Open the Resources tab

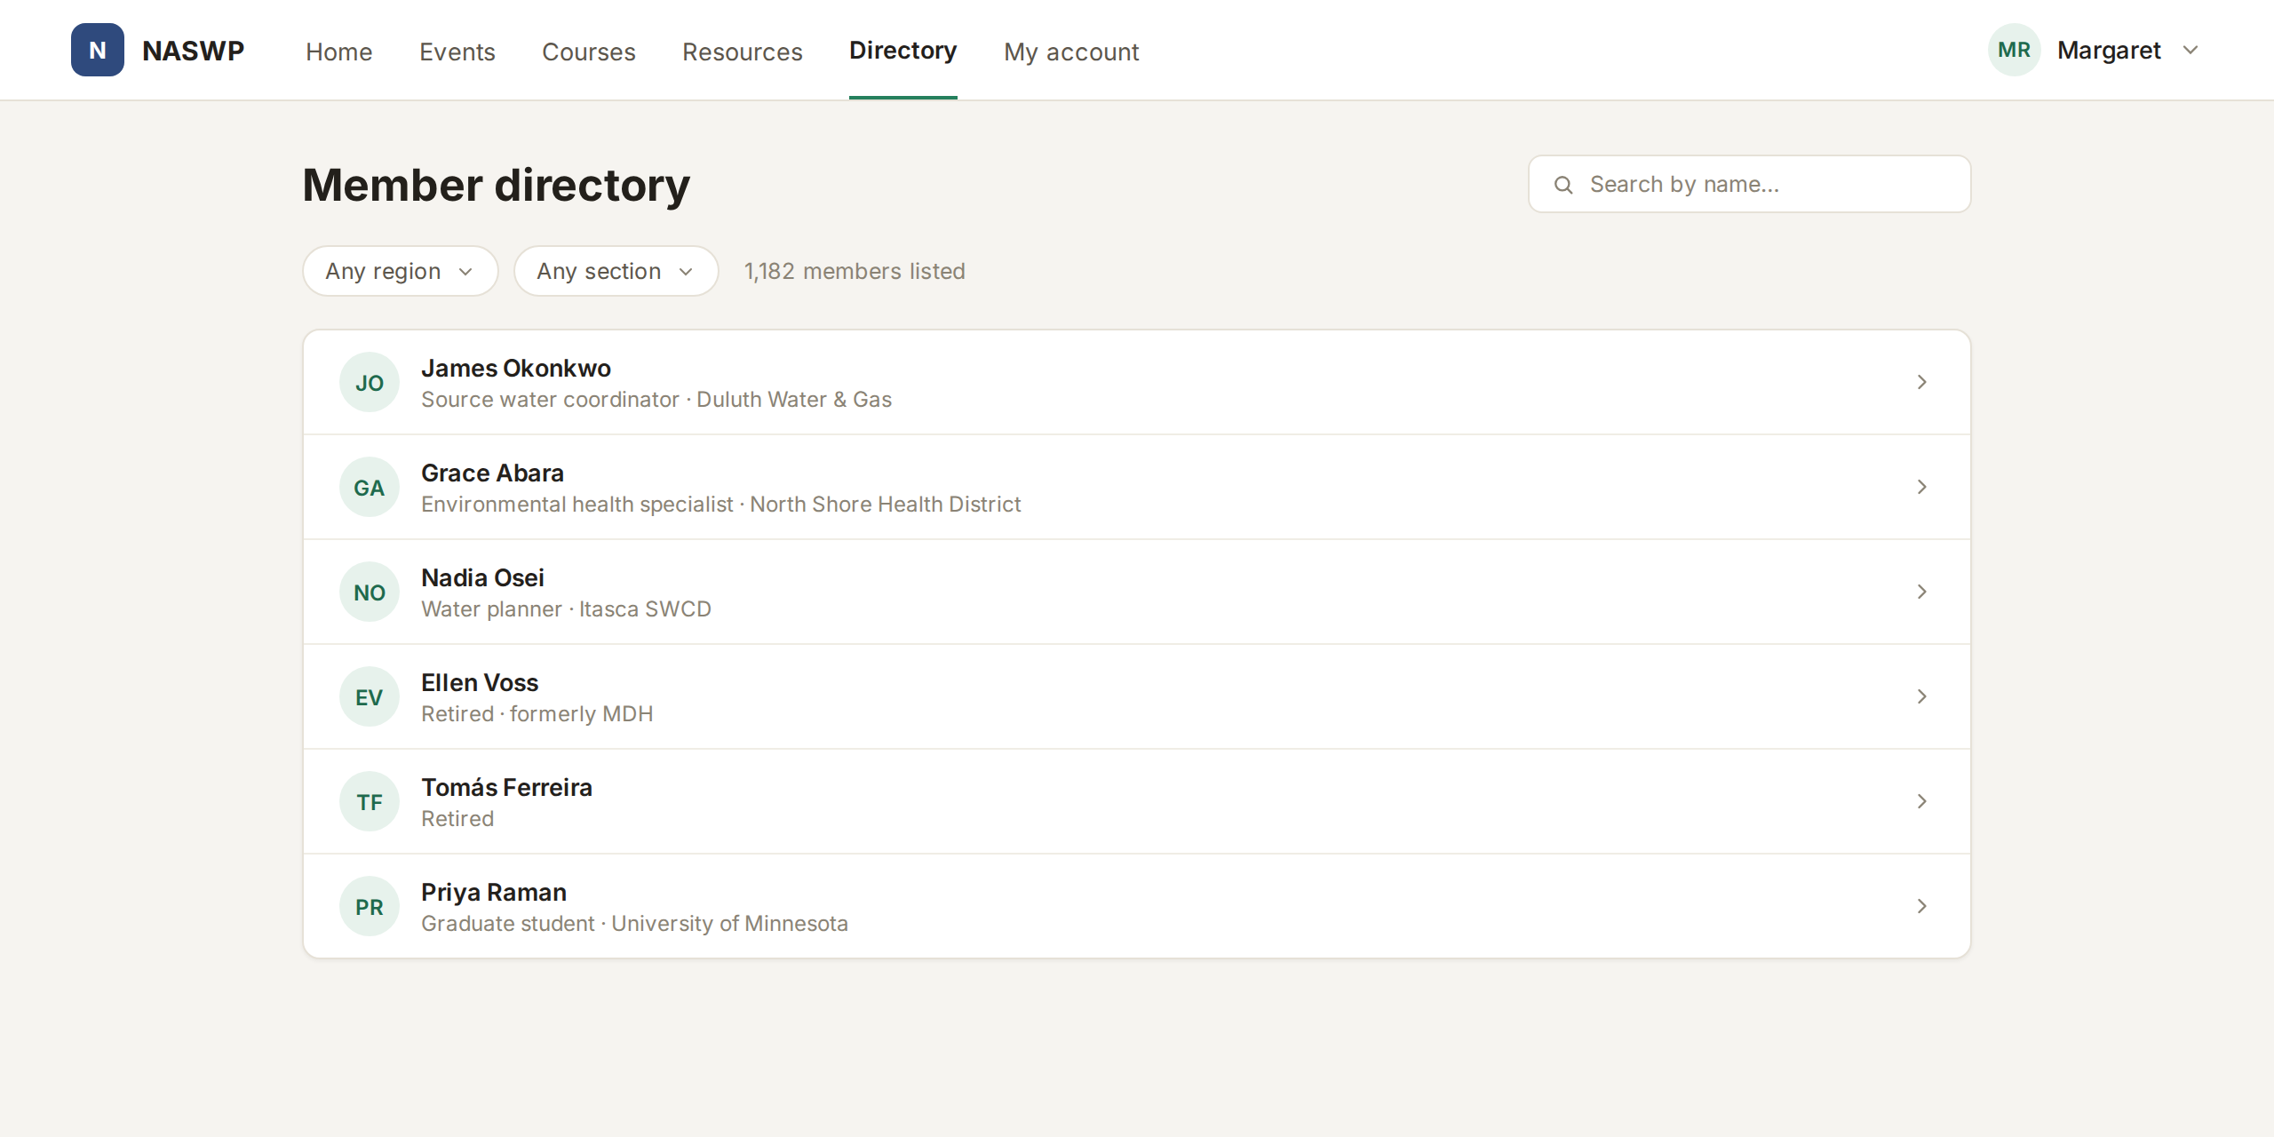click(743, 52)
